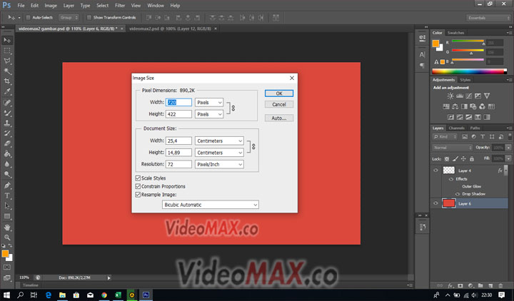Select the Eraser tool
Viewport: 514px width, 301px height.
(x=7, y=143)
